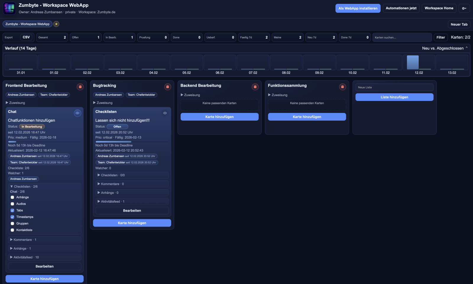Select the Zumbyte - Workspace WebApp tab

click(x=27, y=24)
